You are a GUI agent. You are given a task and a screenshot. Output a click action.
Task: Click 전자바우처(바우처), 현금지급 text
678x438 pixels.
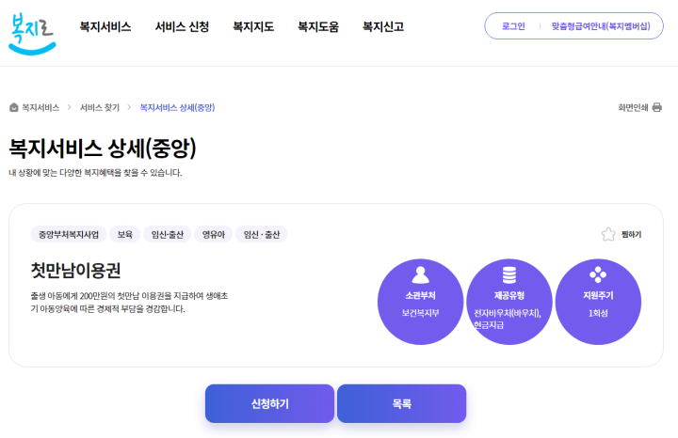pos(508,319)
